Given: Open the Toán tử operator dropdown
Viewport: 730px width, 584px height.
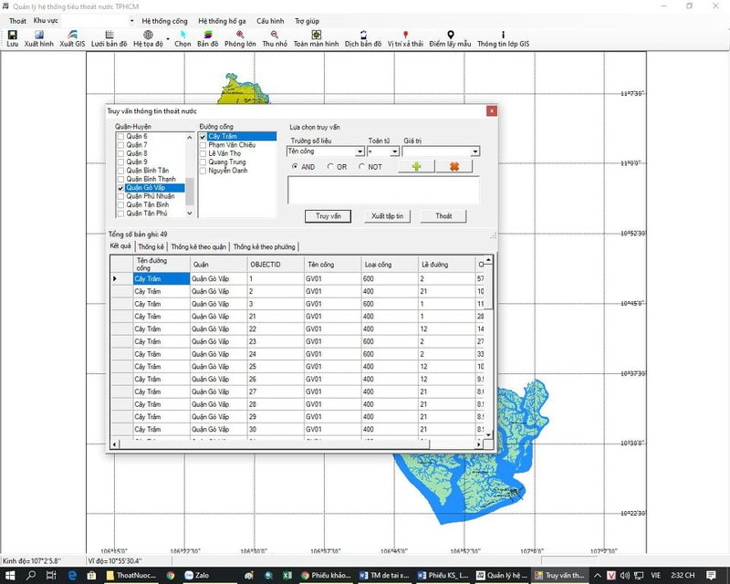Looking at the screenshot, I should click(394, 151).
